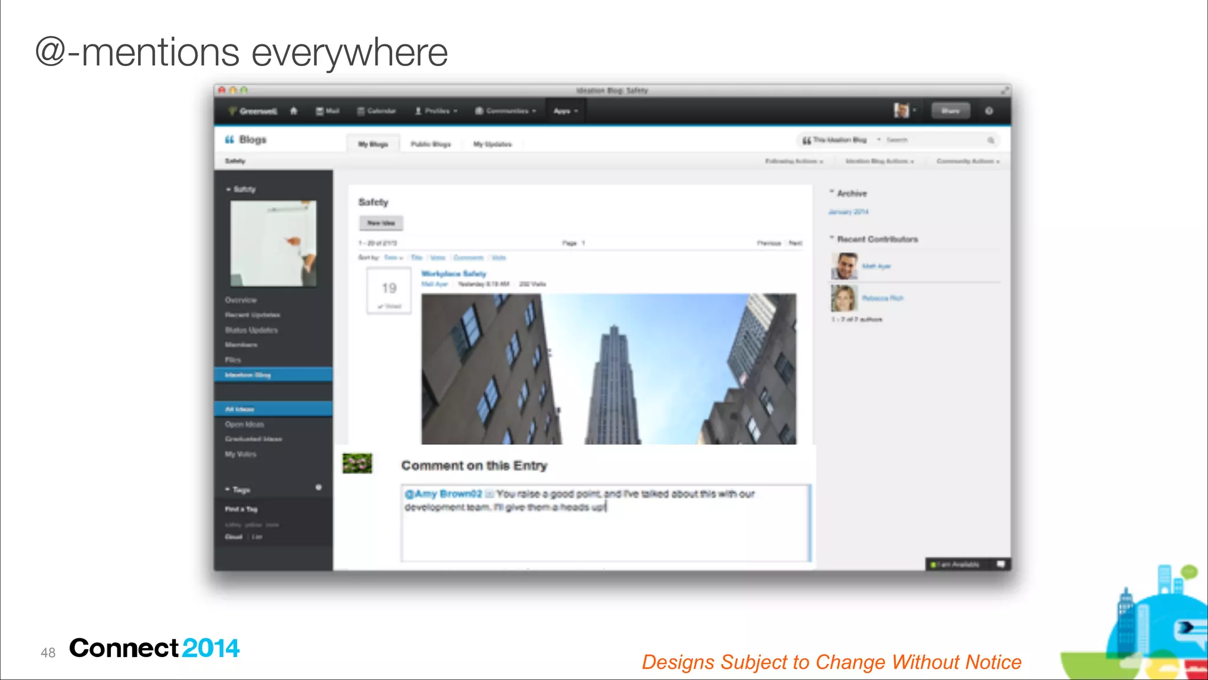Click the commenter's flower avatar
This screenshot has height=680, width=1208.
point(357,464)
